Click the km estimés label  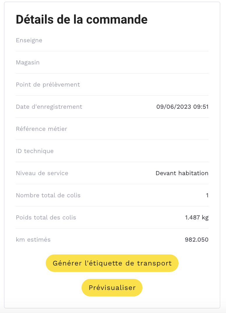[33, 240]
